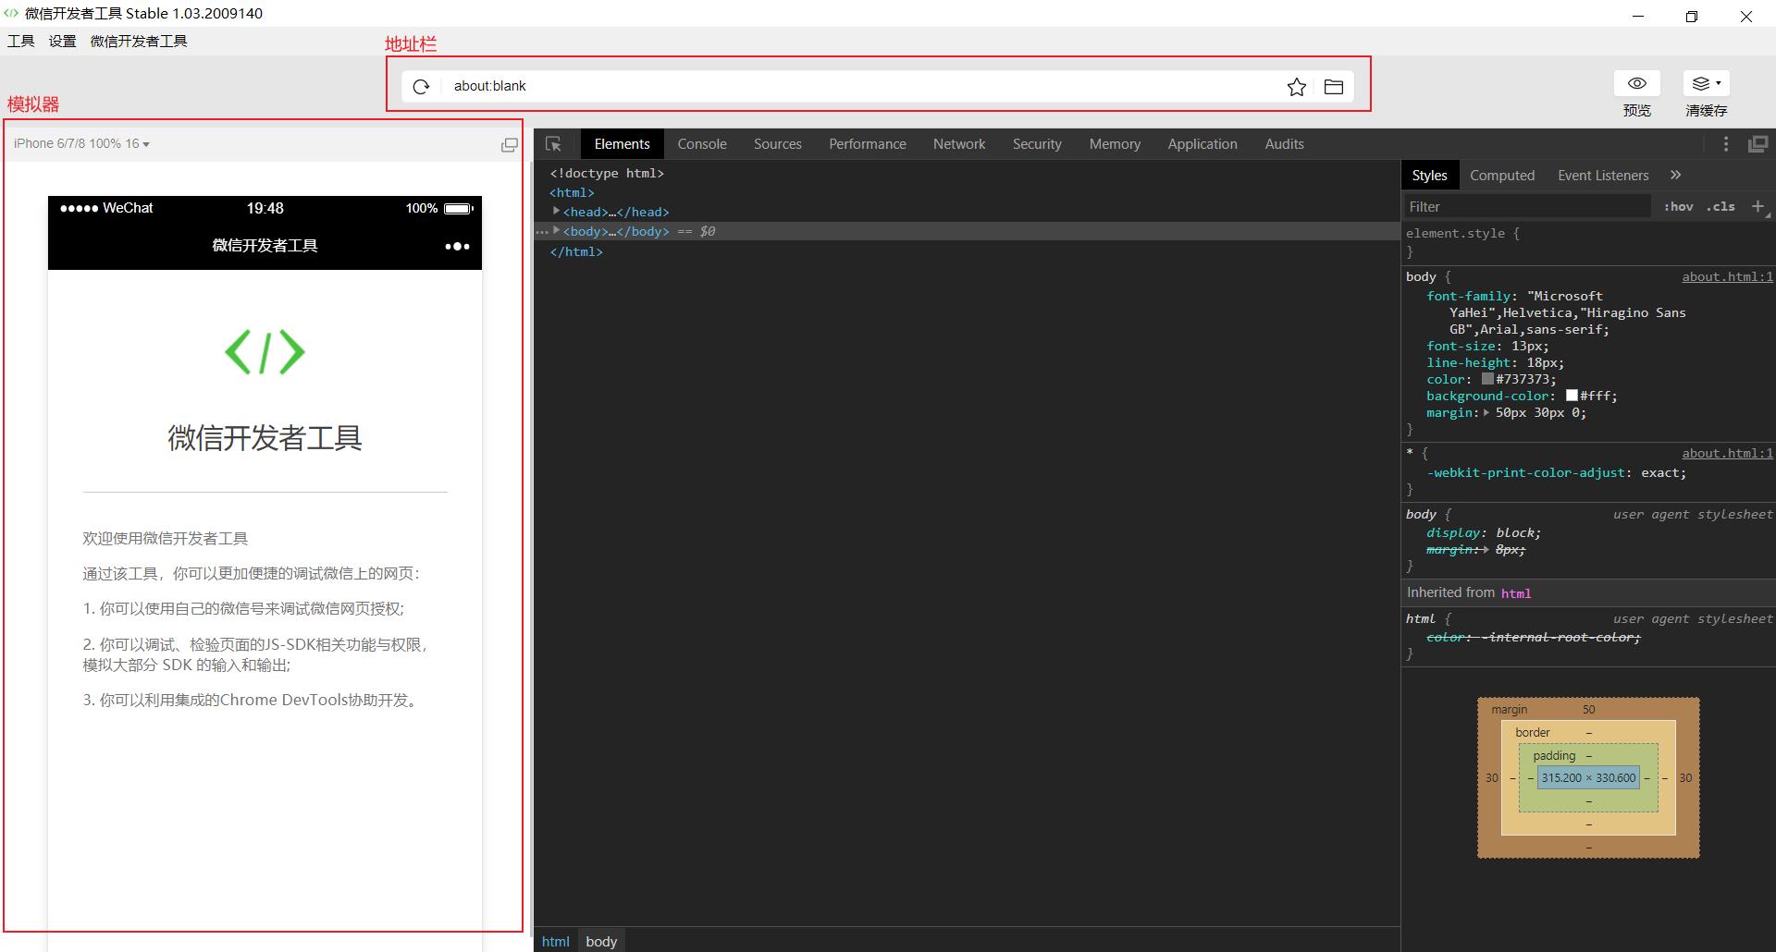Click the refresh icon in address bar
The width and height of the screenshot is (1776, 952).
point(421,86)
